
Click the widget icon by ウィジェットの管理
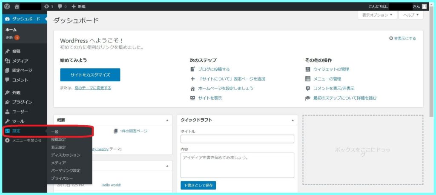pos(307,69)
